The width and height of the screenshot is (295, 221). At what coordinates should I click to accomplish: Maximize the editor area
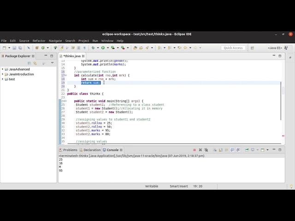280,56
